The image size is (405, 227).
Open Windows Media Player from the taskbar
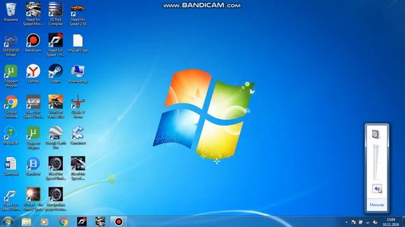point(44,221)
